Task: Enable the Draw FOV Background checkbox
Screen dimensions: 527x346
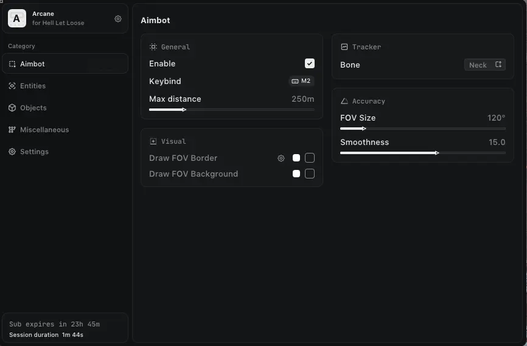Action: pyautogui.click(x=310, y=174)
